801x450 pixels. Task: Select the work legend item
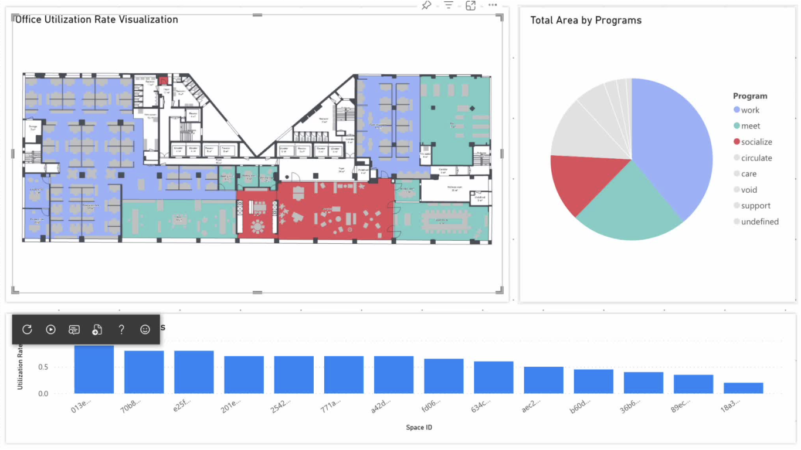click(746, 110)
